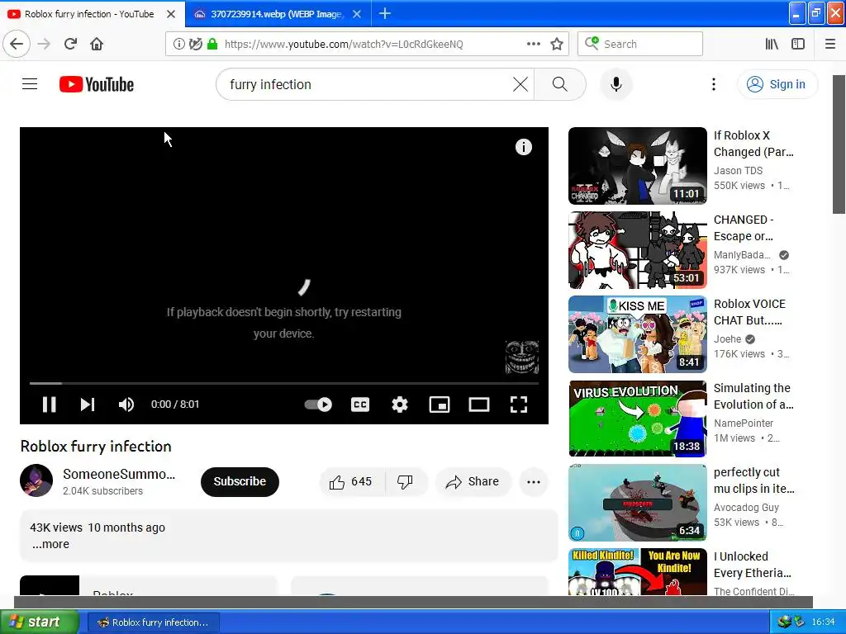Image resolution: width=846 pixels, height=634 pixels.
Task: Click the NamePointer channel name
Action: (743, 423)
